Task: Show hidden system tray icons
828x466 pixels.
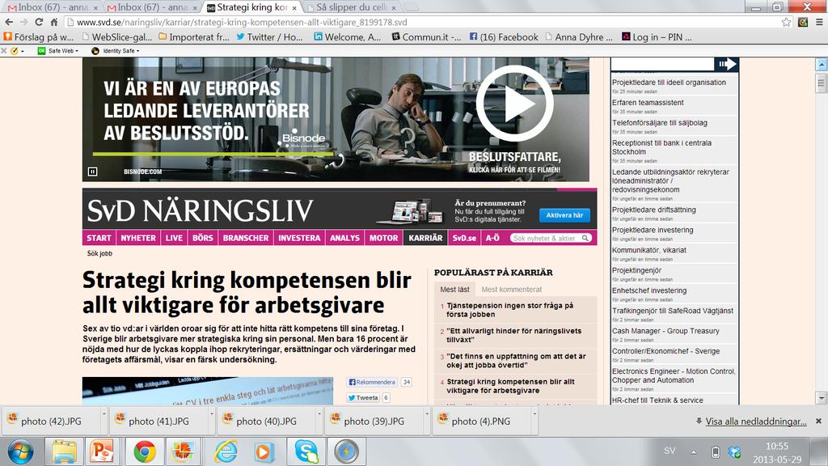Action: [693, 452]
